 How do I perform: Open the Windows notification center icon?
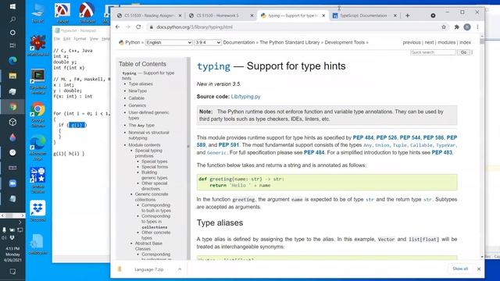(x=12, y=272)
